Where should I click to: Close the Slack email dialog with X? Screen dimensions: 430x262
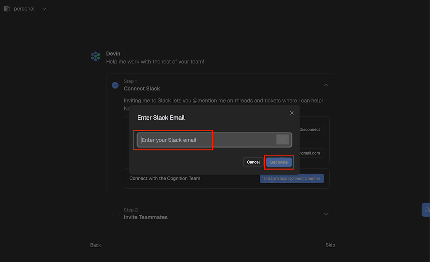[292, 113]
